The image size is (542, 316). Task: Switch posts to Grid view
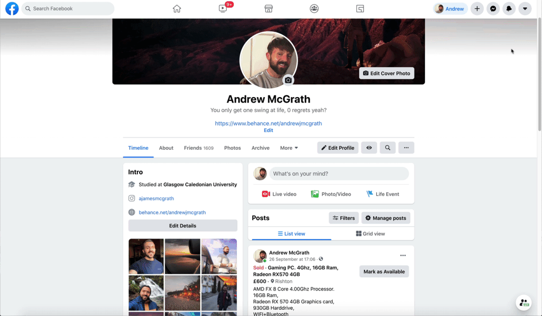click(370, 234)
